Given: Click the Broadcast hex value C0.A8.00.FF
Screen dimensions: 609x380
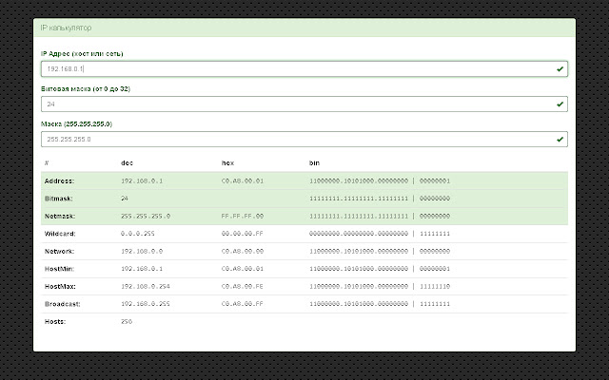Looking at the screenshot, I should tap(243, 304).
